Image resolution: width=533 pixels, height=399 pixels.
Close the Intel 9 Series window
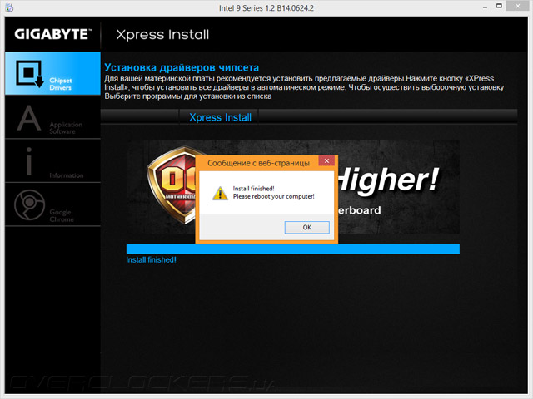[x=518, y=6]
